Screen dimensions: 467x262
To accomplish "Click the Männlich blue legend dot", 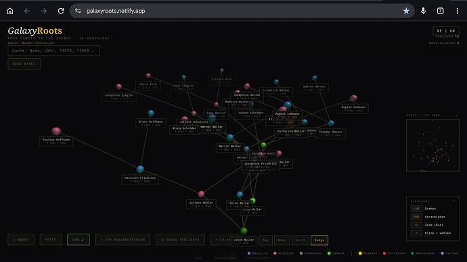I will click(249, 253).
